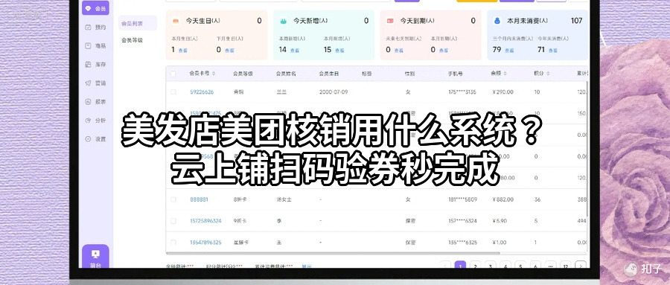Sort by 余额 column arrows
This screenshot has width=670, height=285.
pos(505,74)
